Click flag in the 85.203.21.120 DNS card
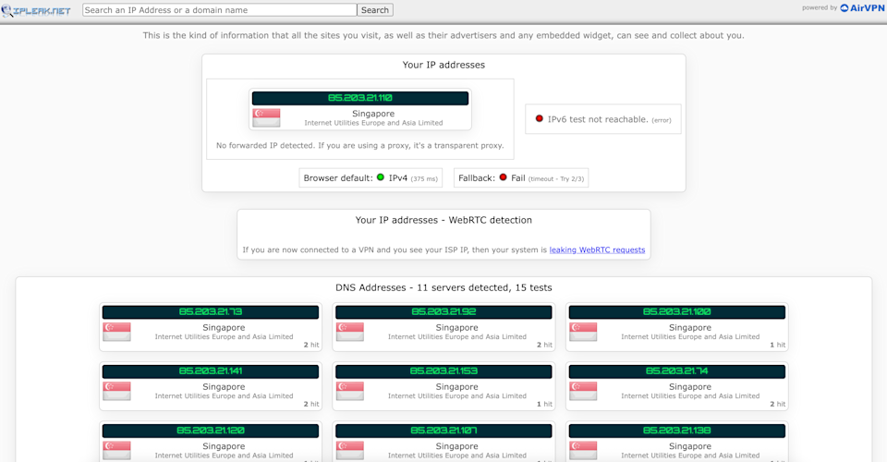The height and width of the screenshot is (462, 887). (x=117, y=450)
